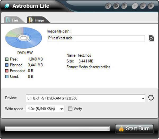Click the Free value 1,040 MB
Image resolution: width=159 pixels, height=139 pixels.
(35, 59)
